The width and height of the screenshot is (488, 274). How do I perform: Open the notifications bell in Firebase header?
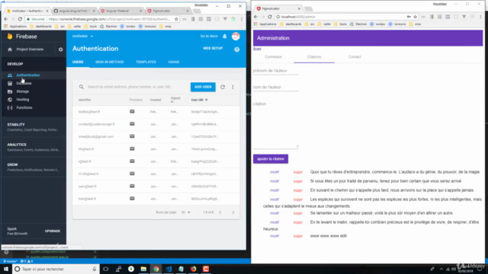(225, 37)
